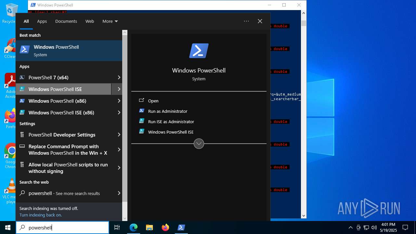Switch to the Documents search tab
The height and width of the screenshot is (234, 416).
point(66,21)
